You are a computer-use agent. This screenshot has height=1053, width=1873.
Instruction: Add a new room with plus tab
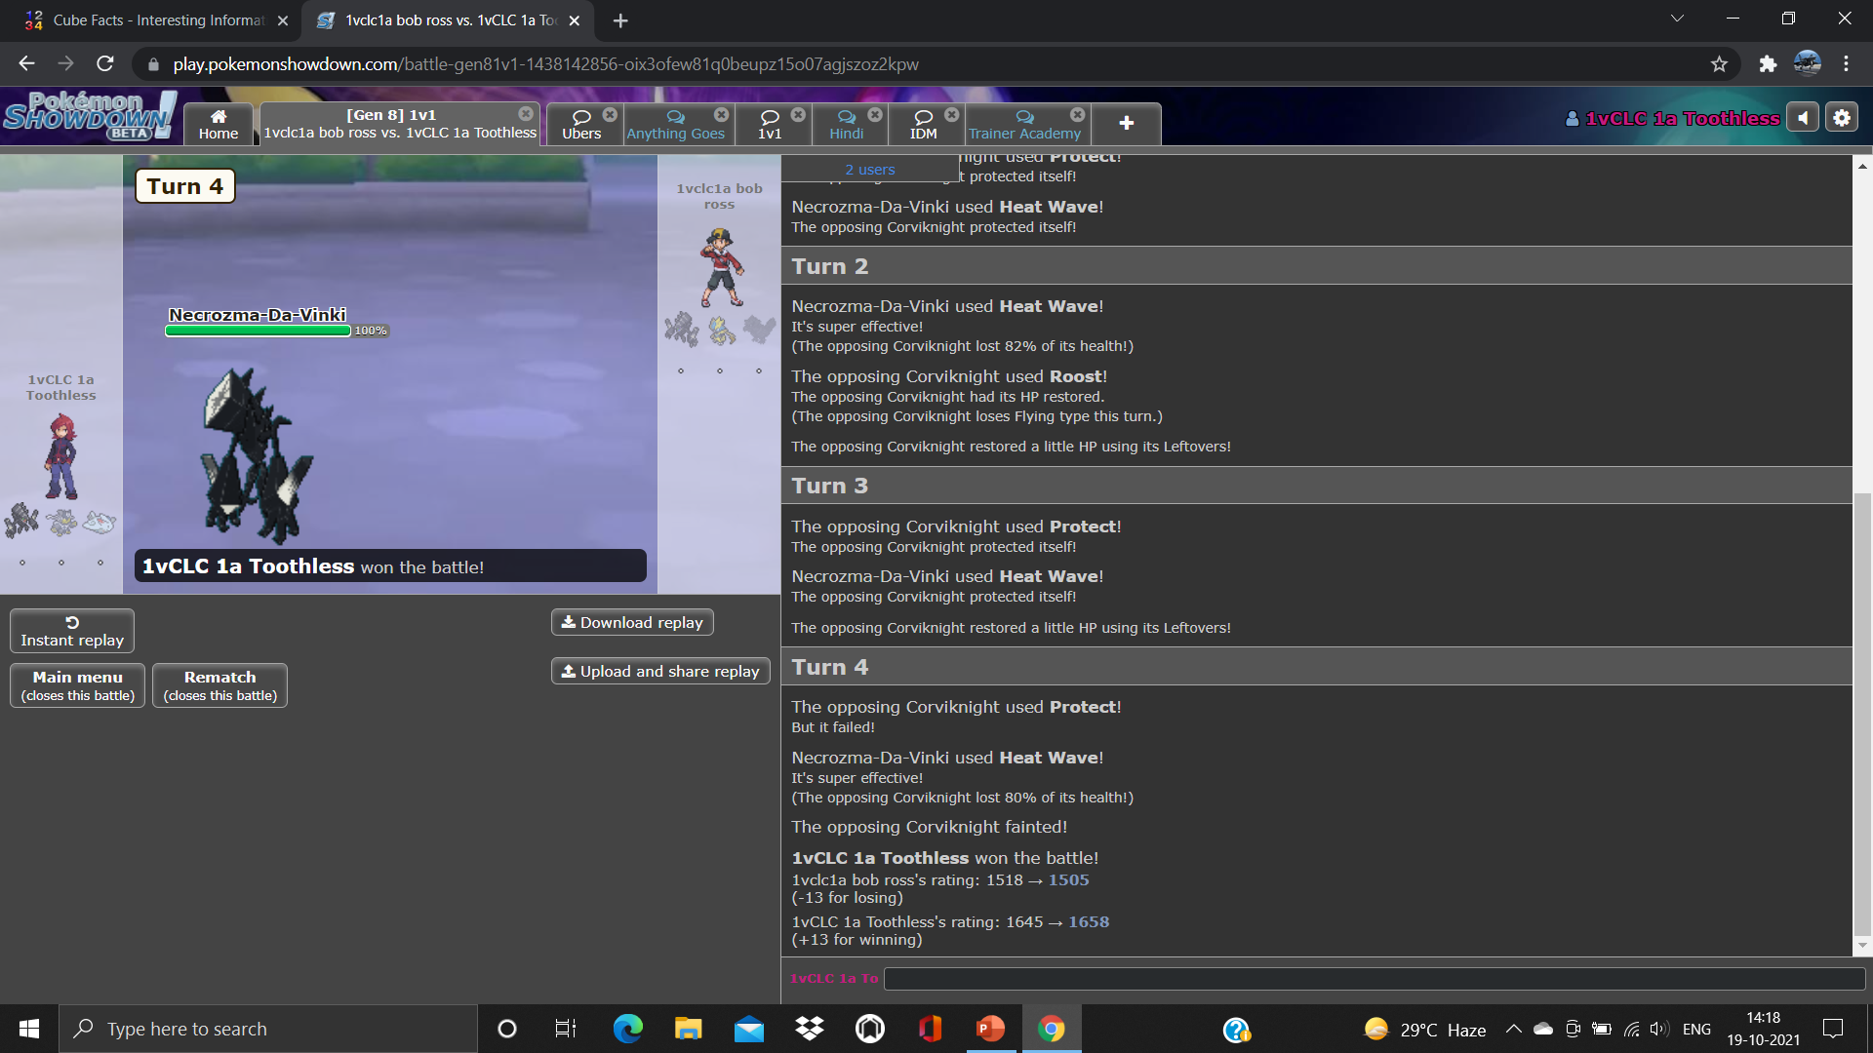click(1127, 123)
